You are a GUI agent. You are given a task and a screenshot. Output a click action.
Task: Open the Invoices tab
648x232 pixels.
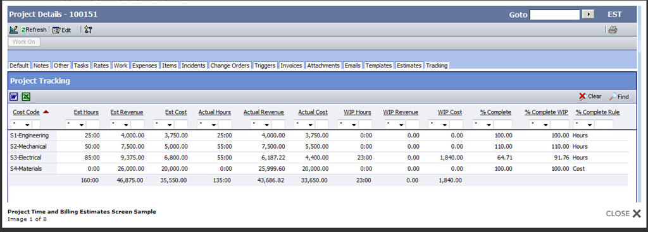click(x=291, y=66)
